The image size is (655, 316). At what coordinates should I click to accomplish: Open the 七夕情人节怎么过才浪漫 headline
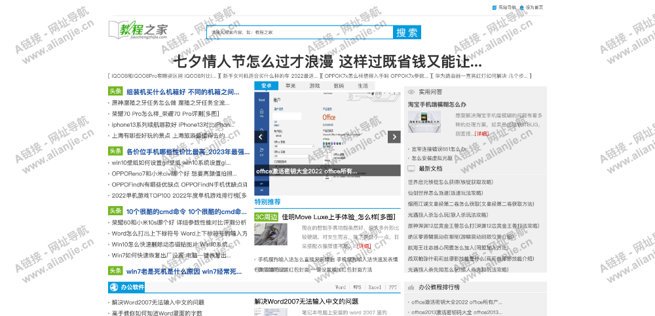pyautogui.click(x=327, y=62)
